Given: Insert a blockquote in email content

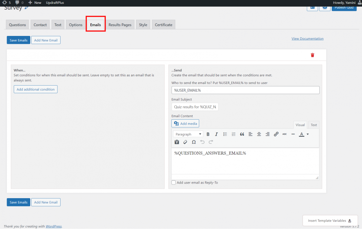Looking at the screenshot, I should (242, 134).
